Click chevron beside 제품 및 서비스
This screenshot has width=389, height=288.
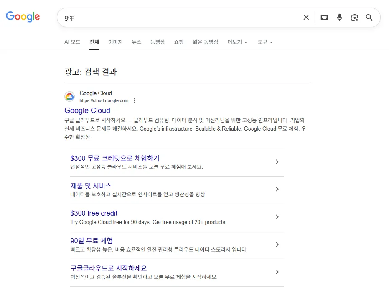pyautogui.click(x=277, y=190)
